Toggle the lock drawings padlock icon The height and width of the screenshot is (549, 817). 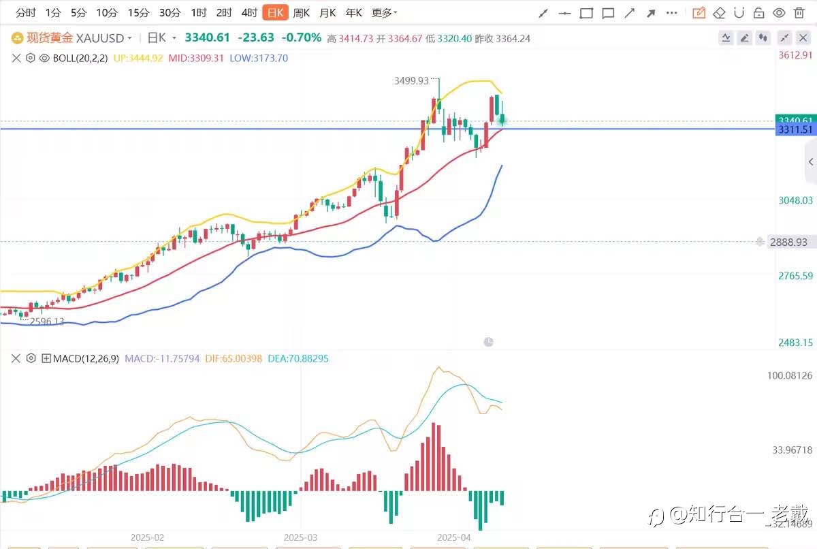click(x=759, y=13)
